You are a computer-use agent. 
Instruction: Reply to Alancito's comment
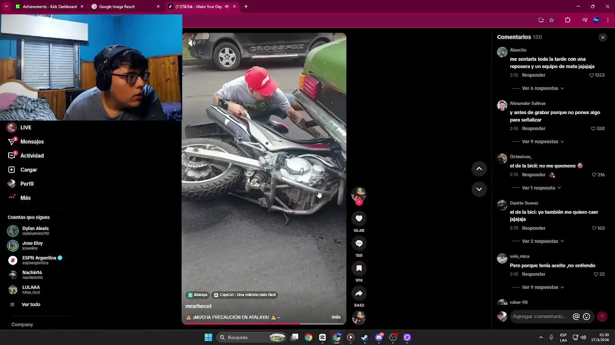tap(533, 75)
